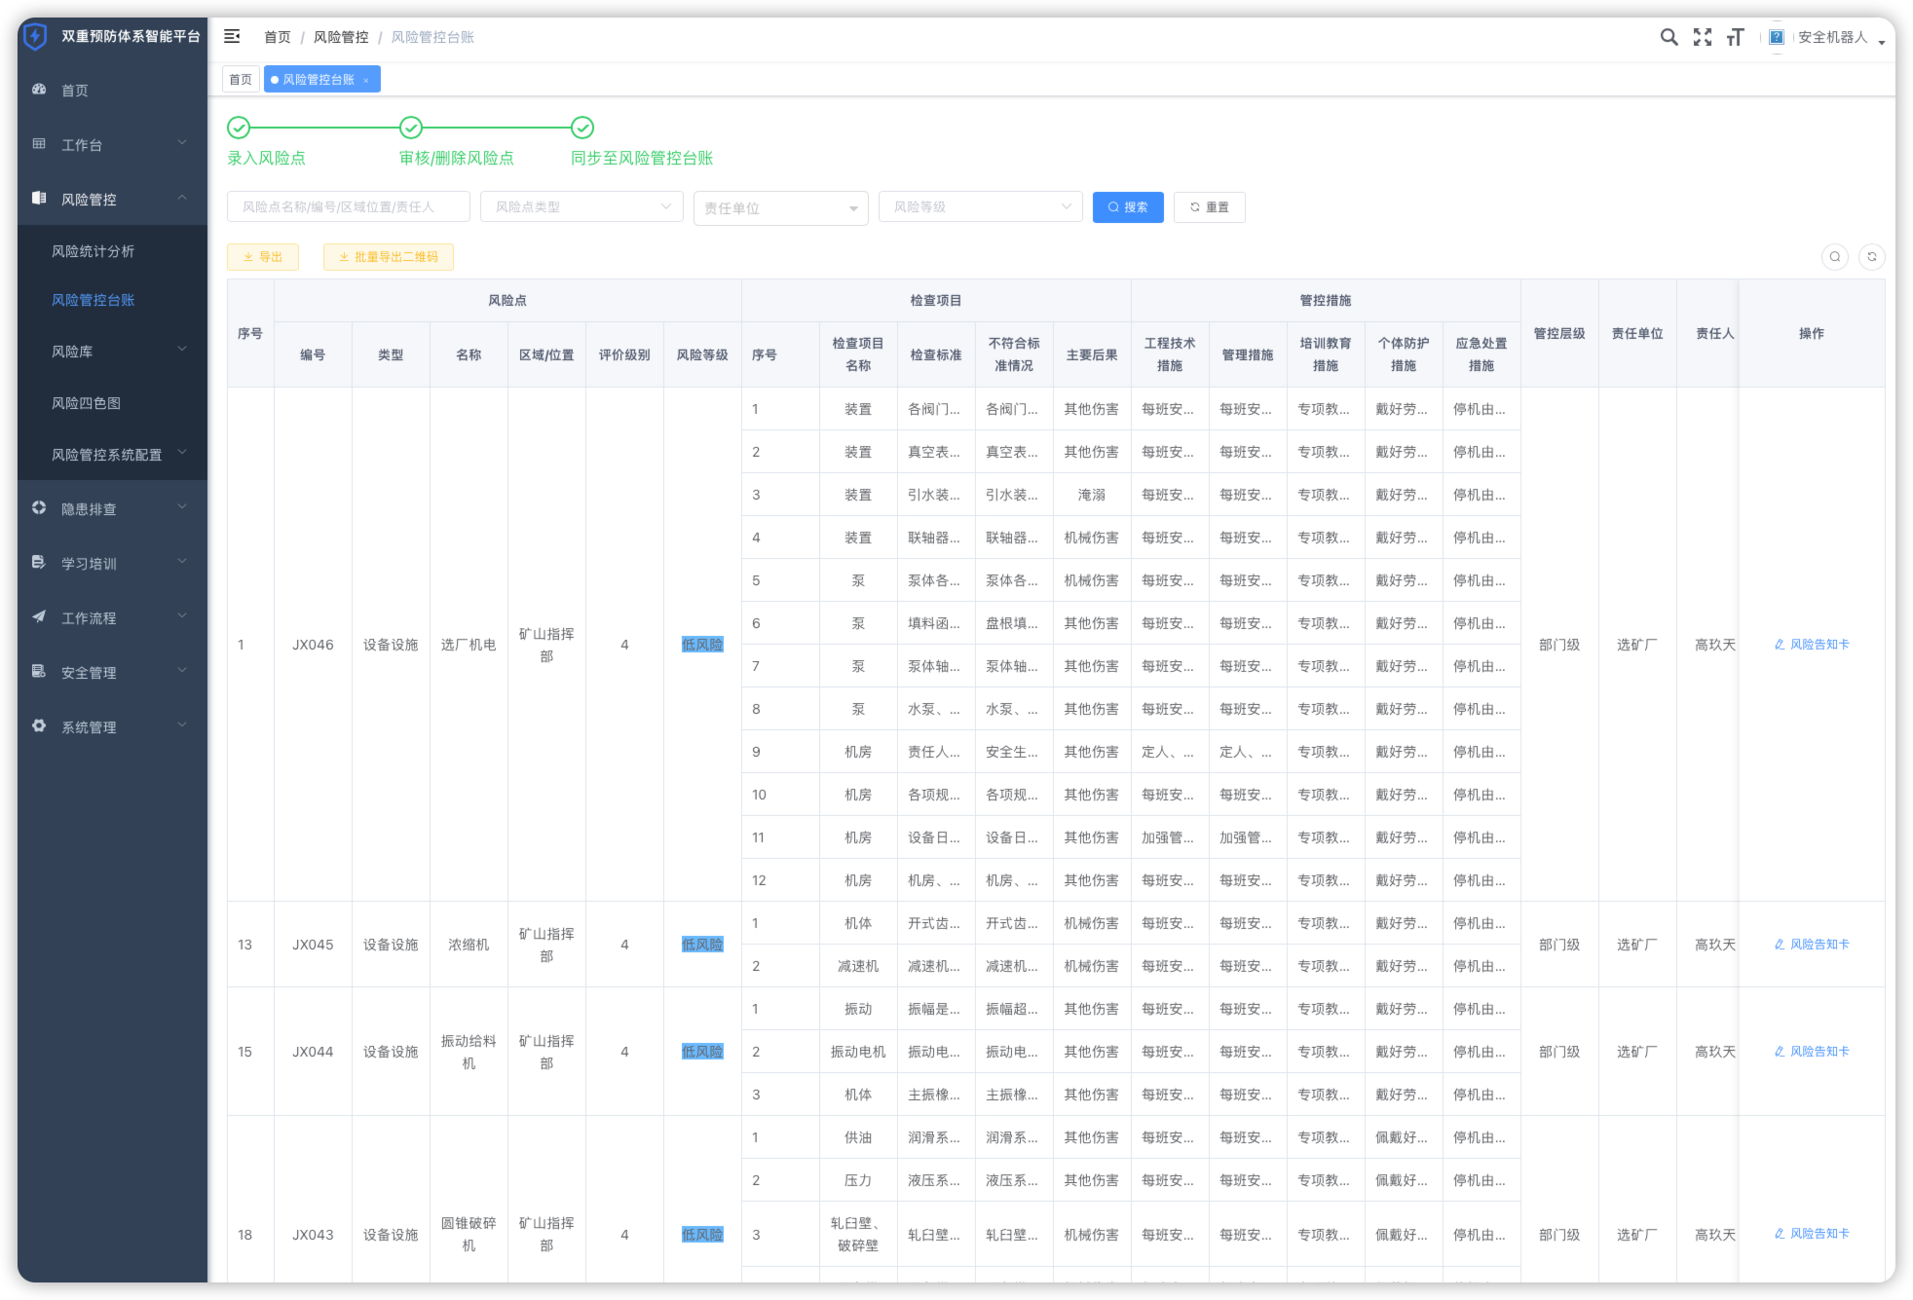
Task: Click the 审核/删除风险点 step check icon
Action: [411, 128]
